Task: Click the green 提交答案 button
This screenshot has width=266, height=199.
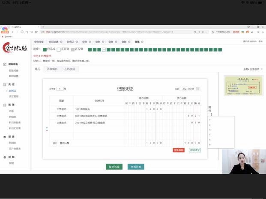Action: tap(114, 167)
